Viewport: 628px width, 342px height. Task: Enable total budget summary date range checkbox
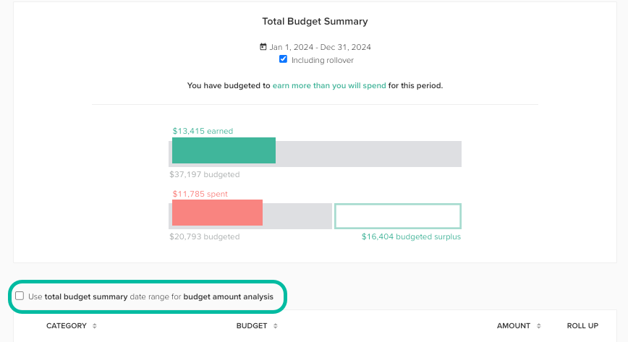(x=20, y=296)
